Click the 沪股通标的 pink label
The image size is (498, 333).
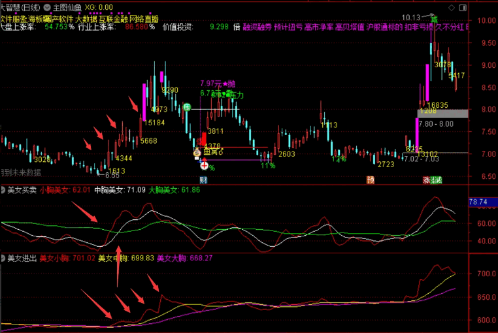[384, 27]
